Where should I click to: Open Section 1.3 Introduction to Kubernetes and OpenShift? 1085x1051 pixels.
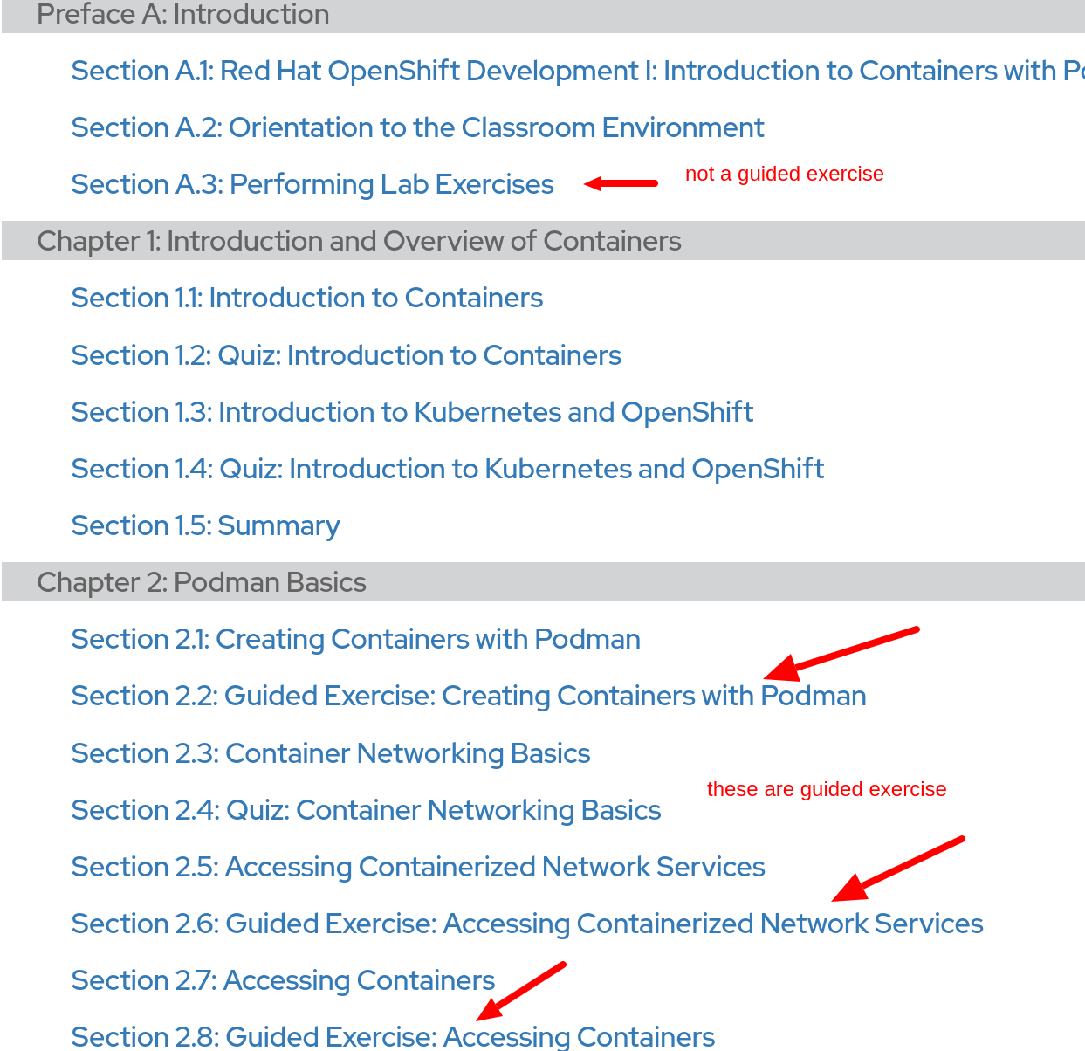click(412, 412)
